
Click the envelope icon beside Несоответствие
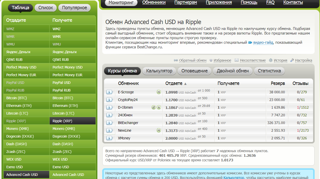tap(237, 60)
